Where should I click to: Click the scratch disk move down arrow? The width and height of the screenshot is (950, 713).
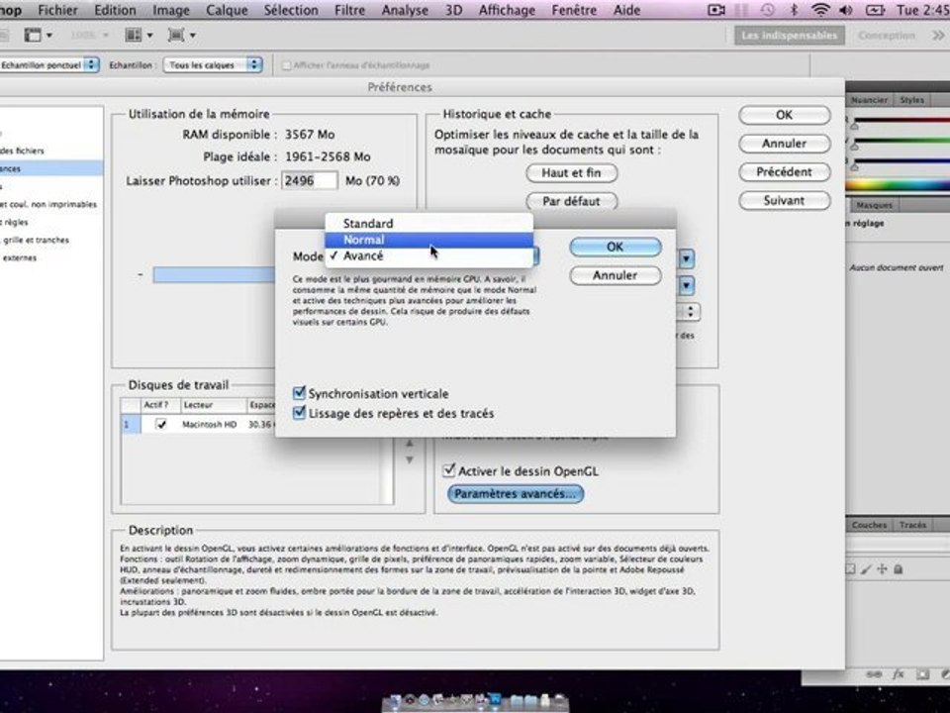(x=410, y=460)
